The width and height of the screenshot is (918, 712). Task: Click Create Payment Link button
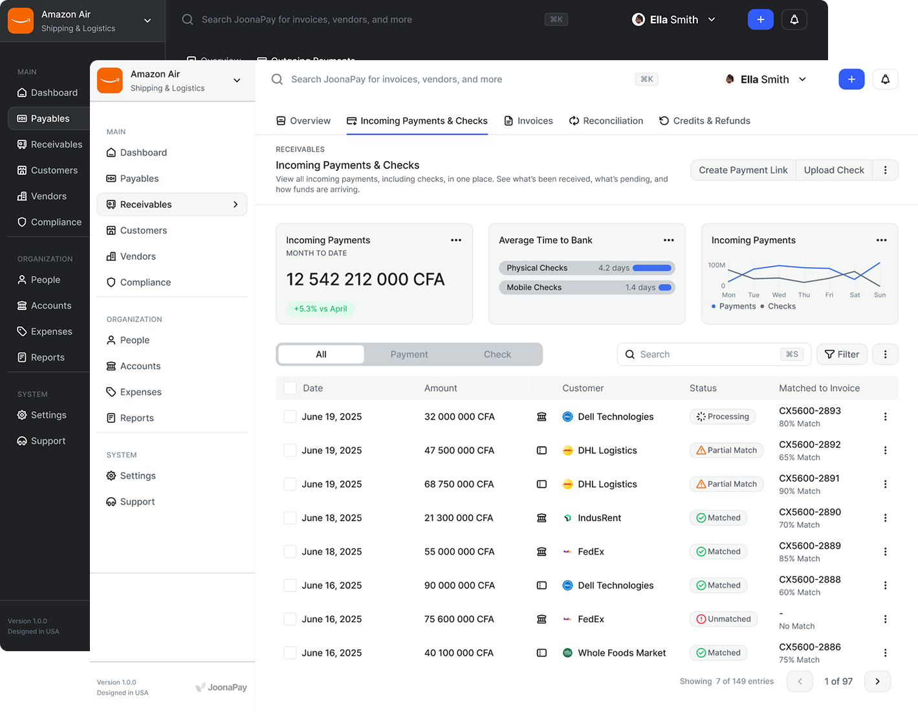[743, 170]
